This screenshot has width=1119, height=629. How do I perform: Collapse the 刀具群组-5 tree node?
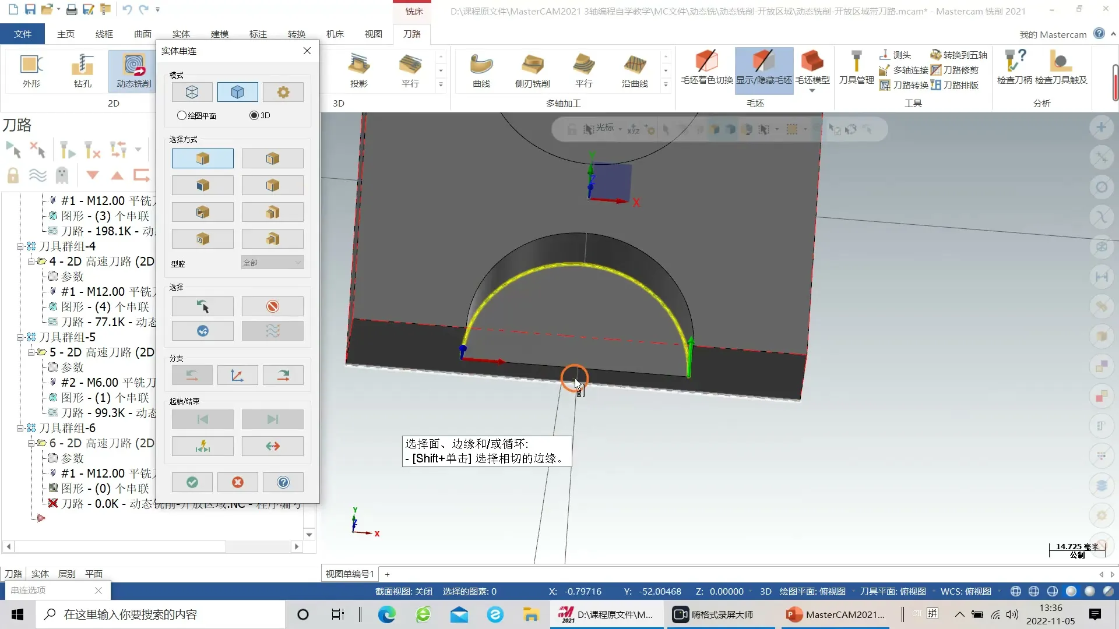pos(20,337)
